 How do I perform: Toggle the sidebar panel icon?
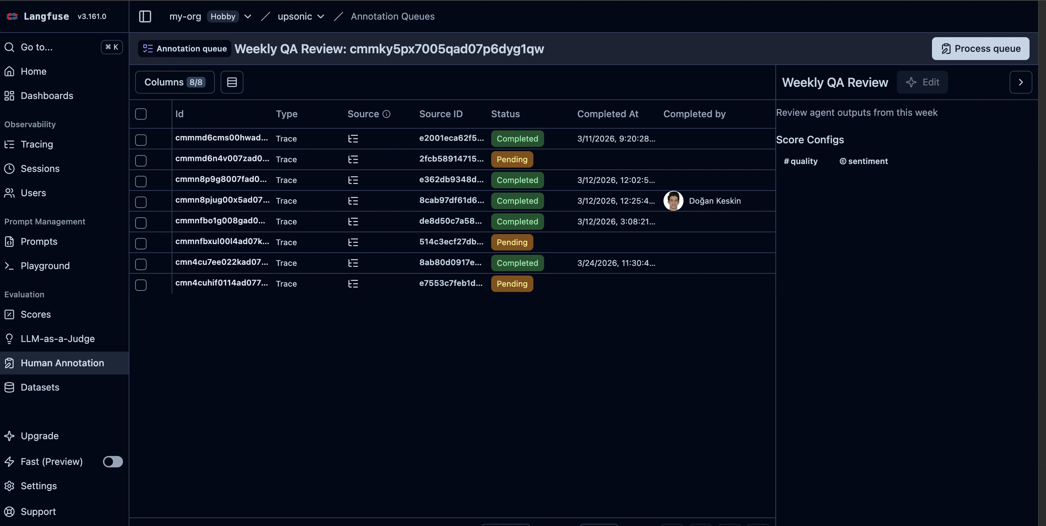tap(145, 16)
